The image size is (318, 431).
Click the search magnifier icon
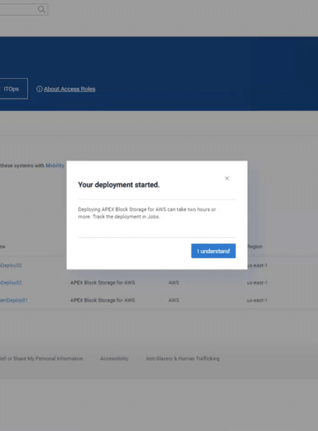[42, 10]
